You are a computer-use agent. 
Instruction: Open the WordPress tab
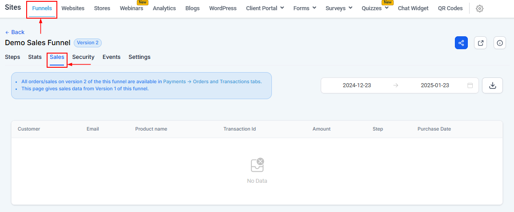coord(223,8)
